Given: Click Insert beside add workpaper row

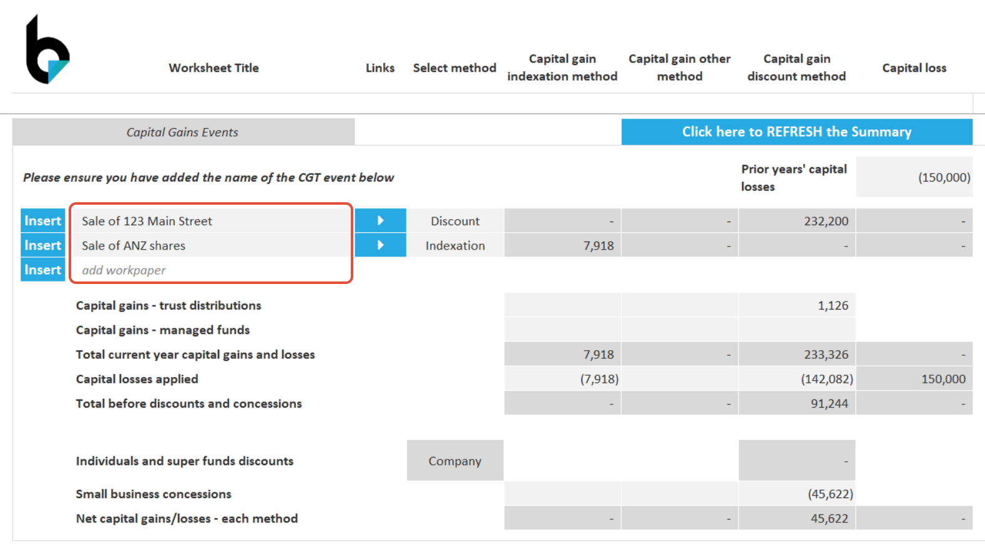Looking at the screenshot, I should 42,270.
